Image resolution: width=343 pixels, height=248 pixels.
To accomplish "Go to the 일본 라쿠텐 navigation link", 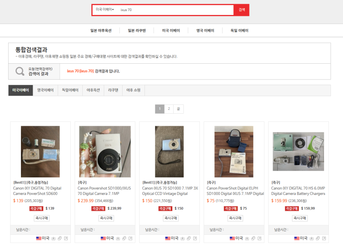I will click(x=137, y=30).
